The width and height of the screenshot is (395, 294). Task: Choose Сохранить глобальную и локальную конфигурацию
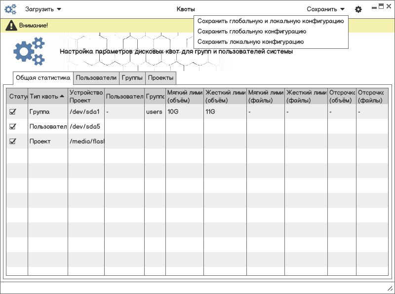pos(271,21)
